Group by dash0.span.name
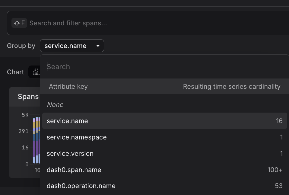 (x=74, y=170)
